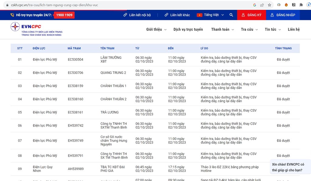Click the Google Translate icon in address bar

[255, 5]
